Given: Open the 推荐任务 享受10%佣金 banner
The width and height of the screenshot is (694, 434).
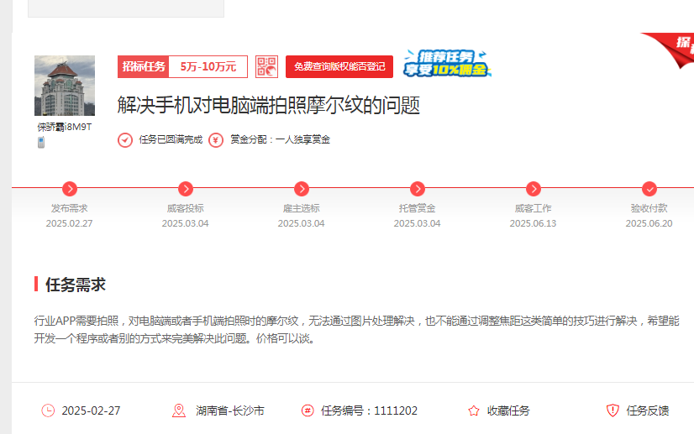Looking at the screenshot, I should click(x=447, y=63).
